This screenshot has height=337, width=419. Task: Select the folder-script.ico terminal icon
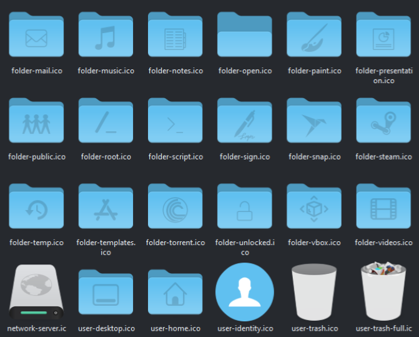(x=175, y=122)
